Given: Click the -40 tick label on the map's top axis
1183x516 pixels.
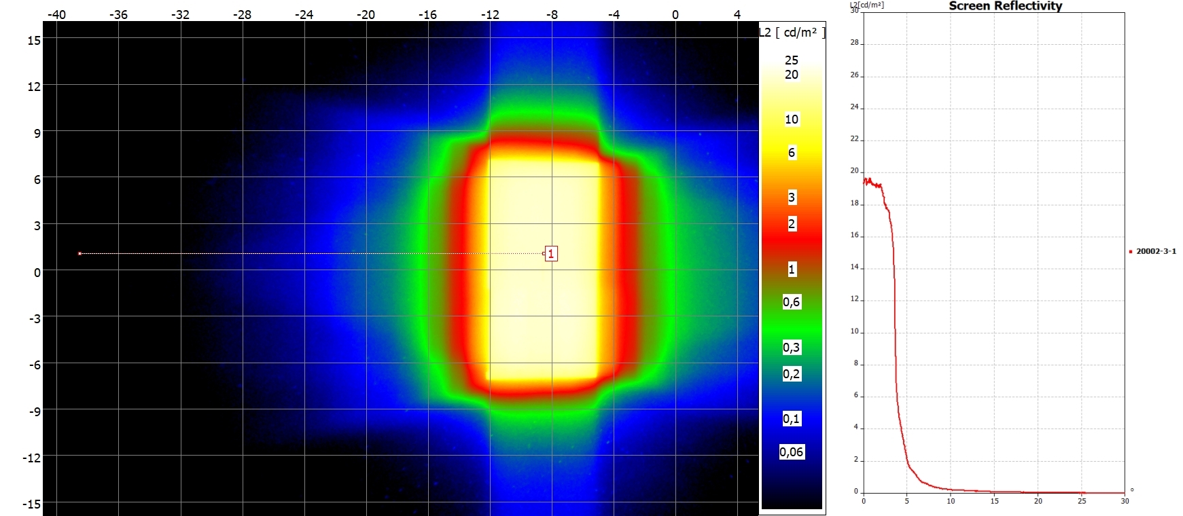Looking at the screenshot, I should 56,14.
